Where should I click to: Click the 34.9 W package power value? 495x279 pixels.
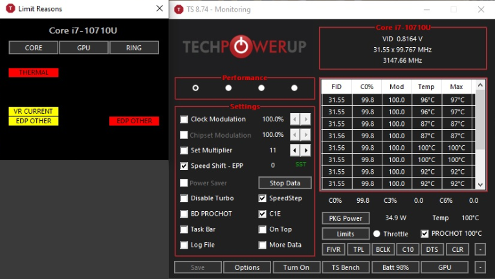(395, 218)
